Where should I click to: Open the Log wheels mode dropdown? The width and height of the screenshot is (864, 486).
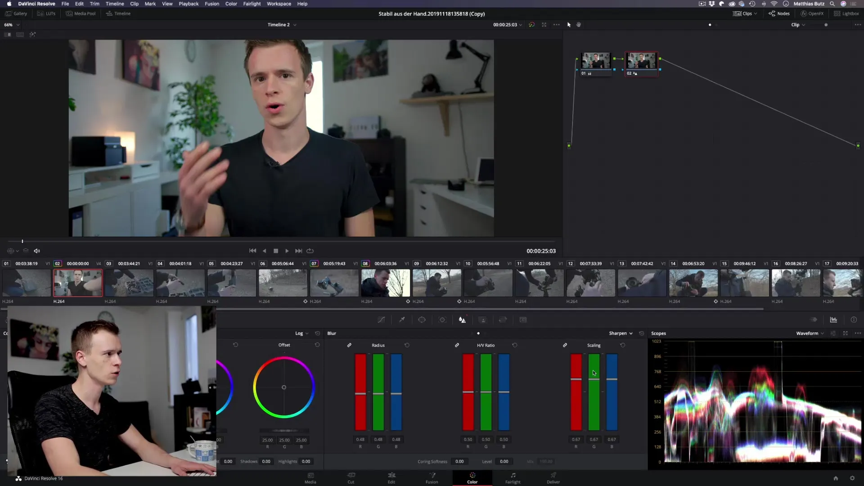point(302,333)
